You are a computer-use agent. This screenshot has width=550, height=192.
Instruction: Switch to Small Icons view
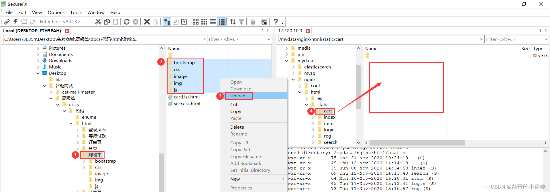click(x=204, y=22)
